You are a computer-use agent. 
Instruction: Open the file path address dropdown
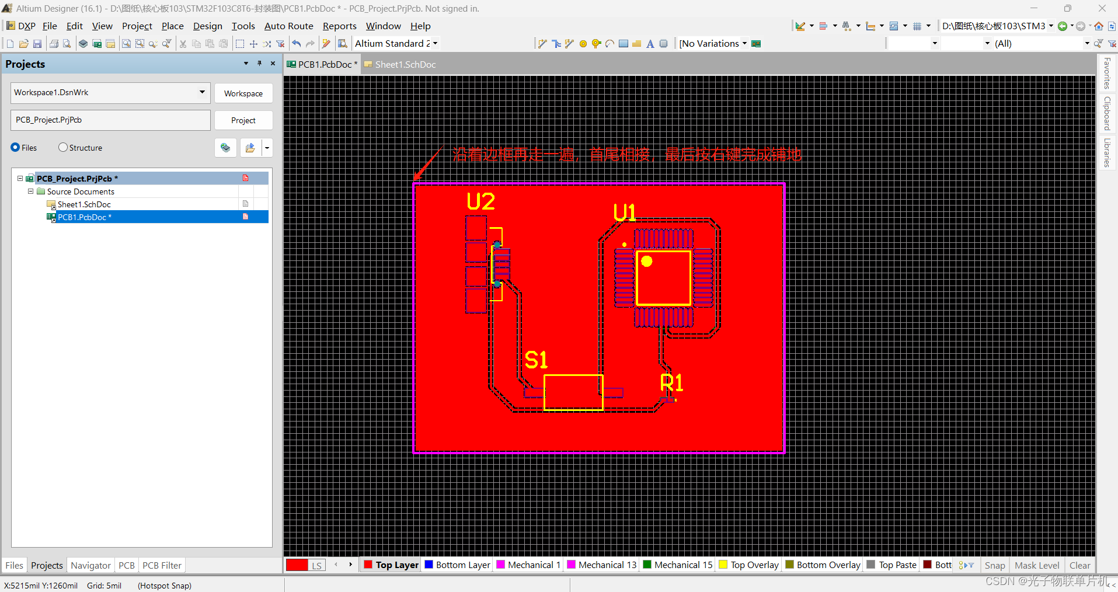pos(1051,26)
